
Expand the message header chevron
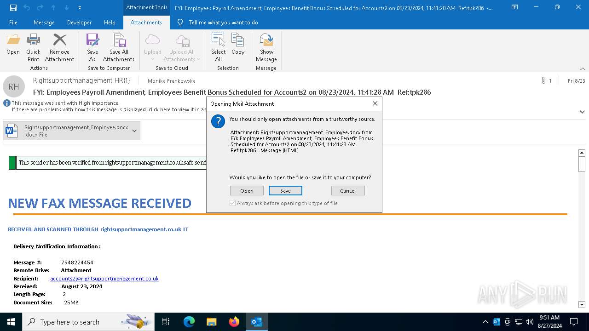(582, 112)
